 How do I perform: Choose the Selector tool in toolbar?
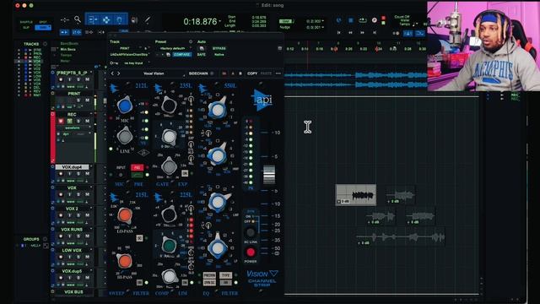tap(106, 20)
